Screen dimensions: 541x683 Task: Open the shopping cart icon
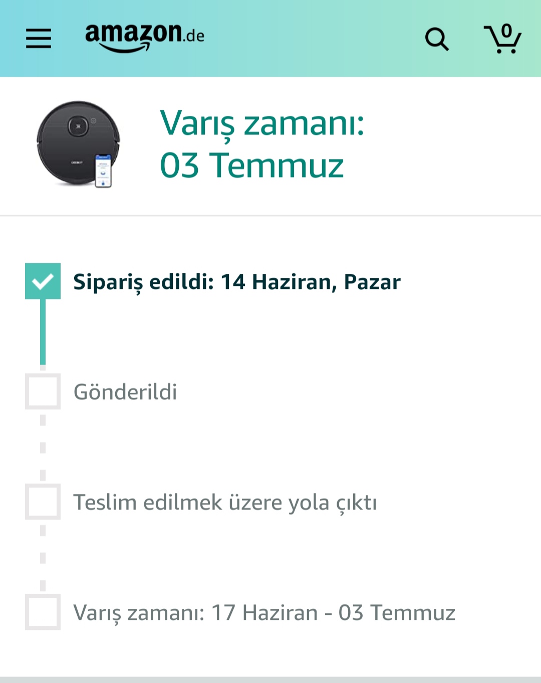point(502,39)
